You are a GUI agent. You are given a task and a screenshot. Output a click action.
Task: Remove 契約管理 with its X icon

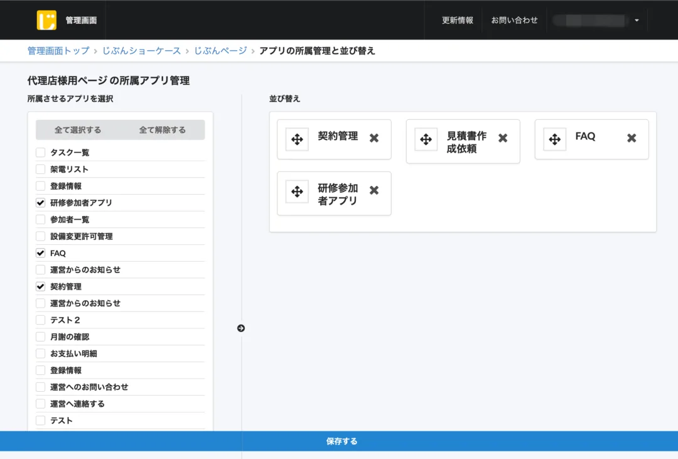374,138
